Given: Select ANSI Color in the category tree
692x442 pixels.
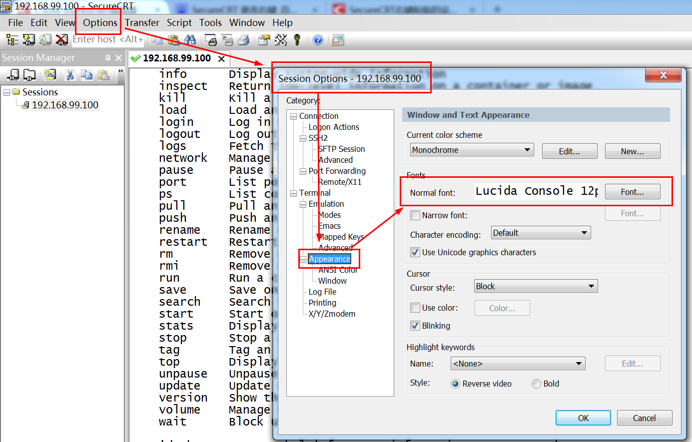Looking at the screenshot, I should coord(338,270).
